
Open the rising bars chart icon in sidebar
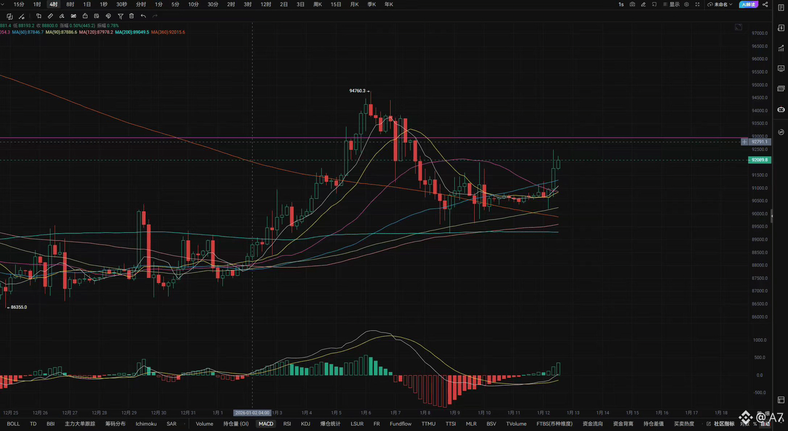[781, 48]
